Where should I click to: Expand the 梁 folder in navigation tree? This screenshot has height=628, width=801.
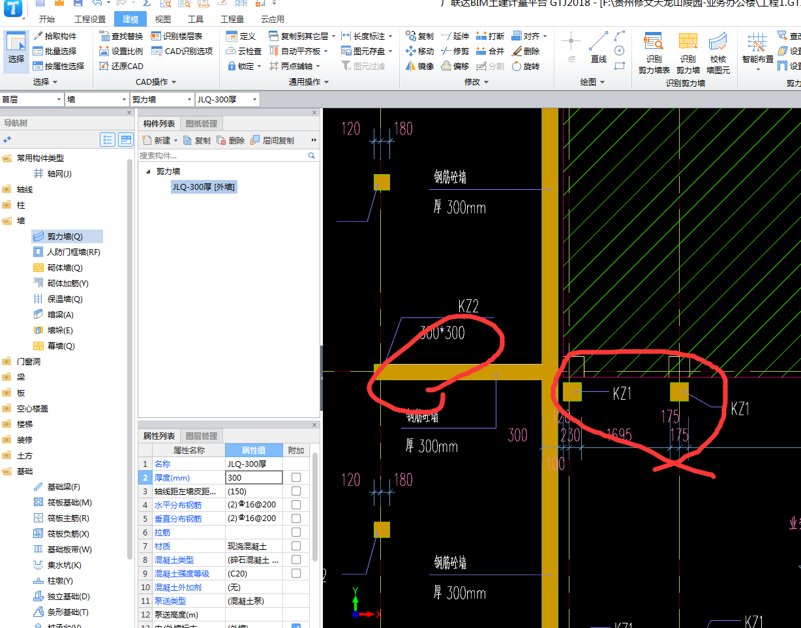coord(7,377)
